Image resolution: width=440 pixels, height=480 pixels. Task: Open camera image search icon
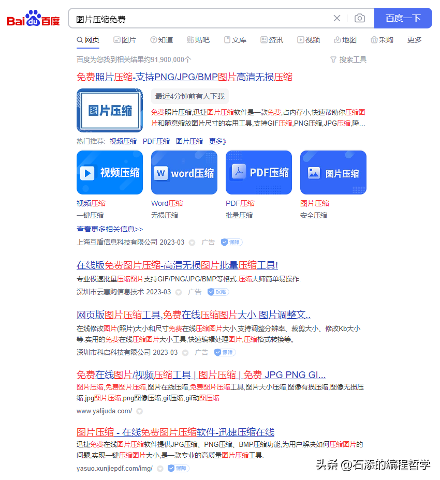click(x=359, y=19)
